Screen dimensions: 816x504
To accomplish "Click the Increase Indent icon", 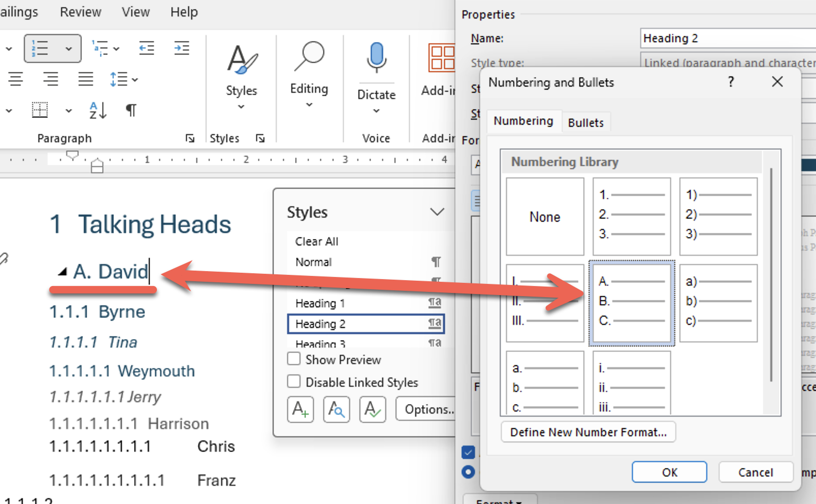I will pos(181,48).
